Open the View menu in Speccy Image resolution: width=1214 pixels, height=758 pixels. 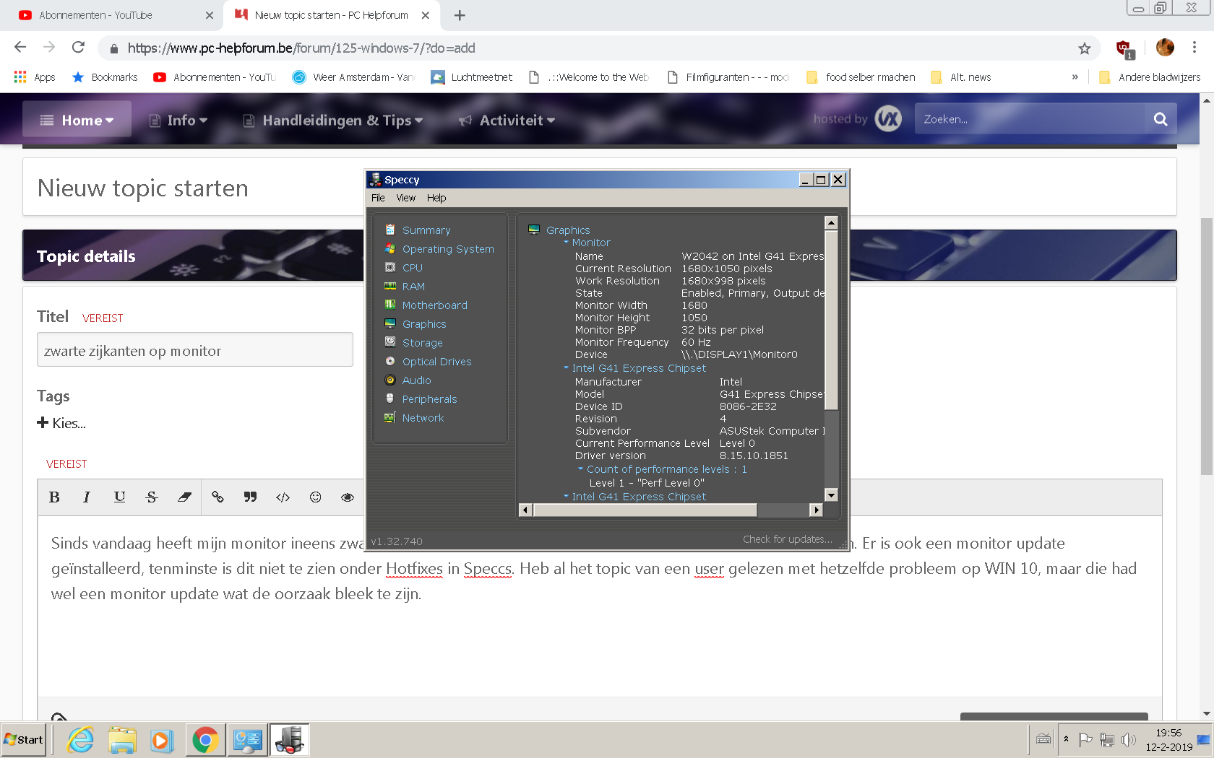[405, 198]
